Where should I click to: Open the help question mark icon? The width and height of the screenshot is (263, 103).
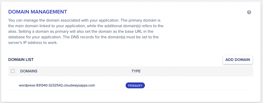pyautogui.click(x=249, y=12)
